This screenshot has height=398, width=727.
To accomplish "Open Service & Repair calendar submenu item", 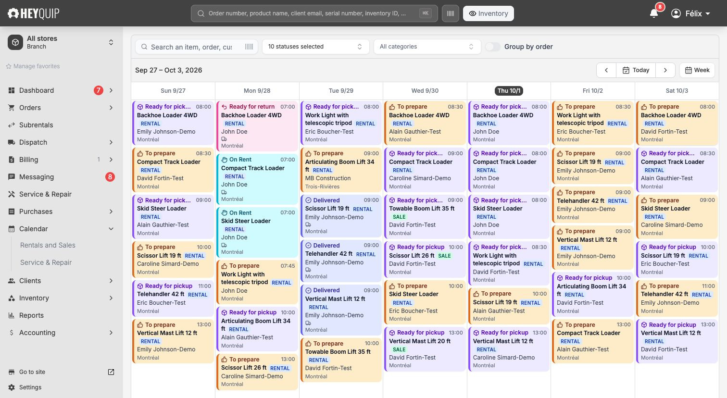I will [x=46, y=262].
